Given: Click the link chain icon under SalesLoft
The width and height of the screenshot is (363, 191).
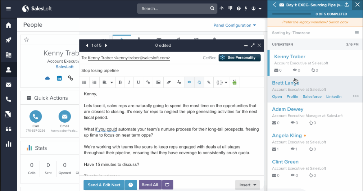Looking at the screenshot, I should (71, 78).
